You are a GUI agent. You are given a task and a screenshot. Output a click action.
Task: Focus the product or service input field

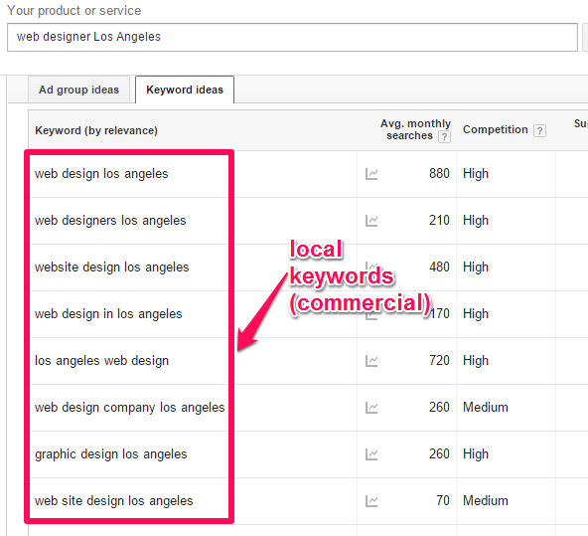(292, 37)
